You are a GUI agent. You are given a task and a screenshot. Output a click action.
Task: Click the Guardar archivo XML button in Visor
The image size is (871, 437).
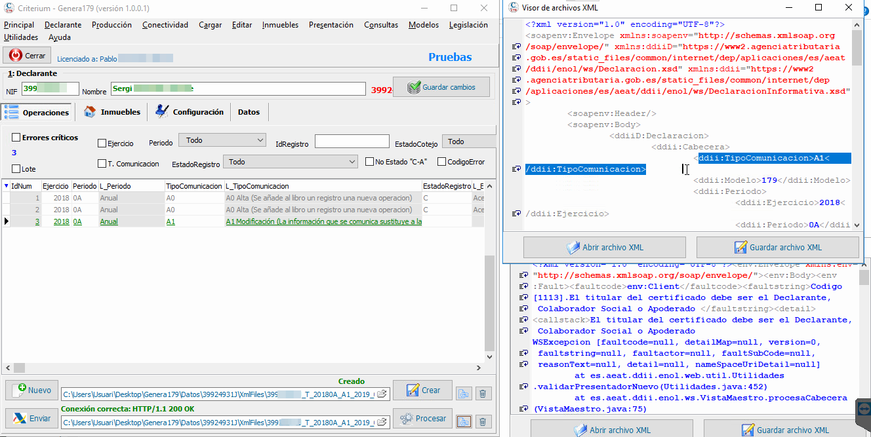778,248
